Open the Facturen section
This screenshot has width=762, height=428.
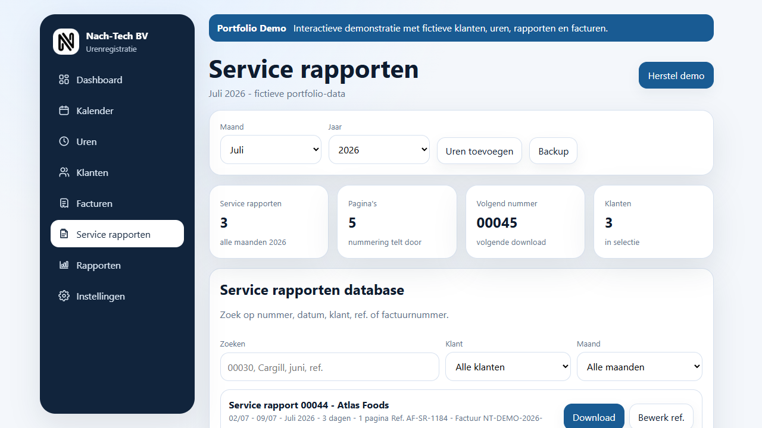coord(117,203)
